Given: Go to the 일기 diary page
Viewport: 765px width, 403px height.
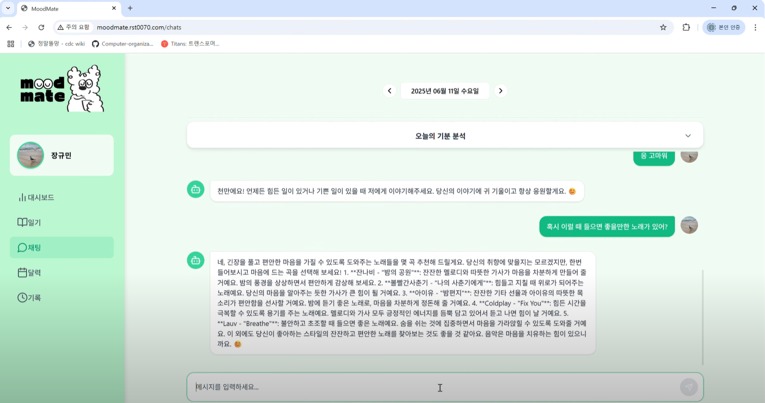Looking at the screenshot, I should point(29,222).
